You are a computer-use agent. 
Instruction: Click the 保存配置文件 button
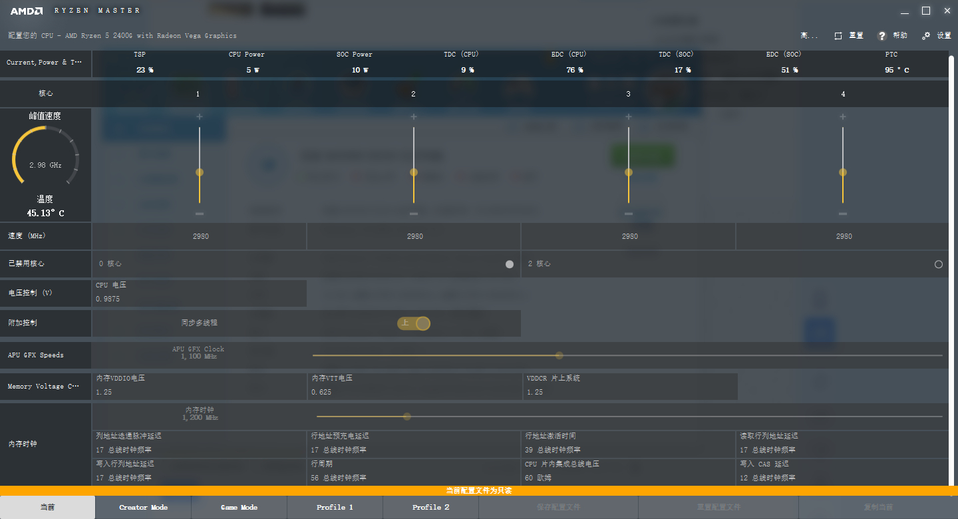pos(559,508)
